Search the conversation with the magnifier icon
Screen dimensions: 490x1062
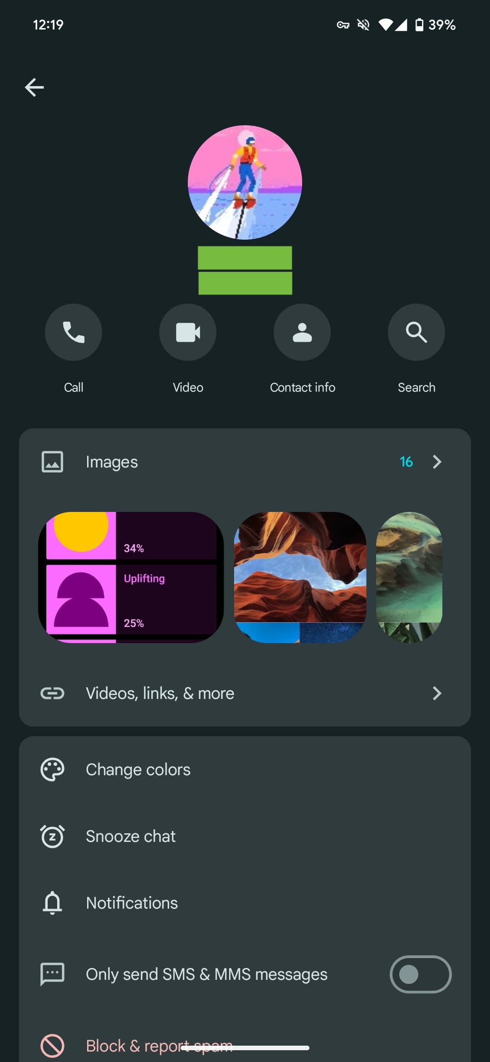tap(416, 332)
